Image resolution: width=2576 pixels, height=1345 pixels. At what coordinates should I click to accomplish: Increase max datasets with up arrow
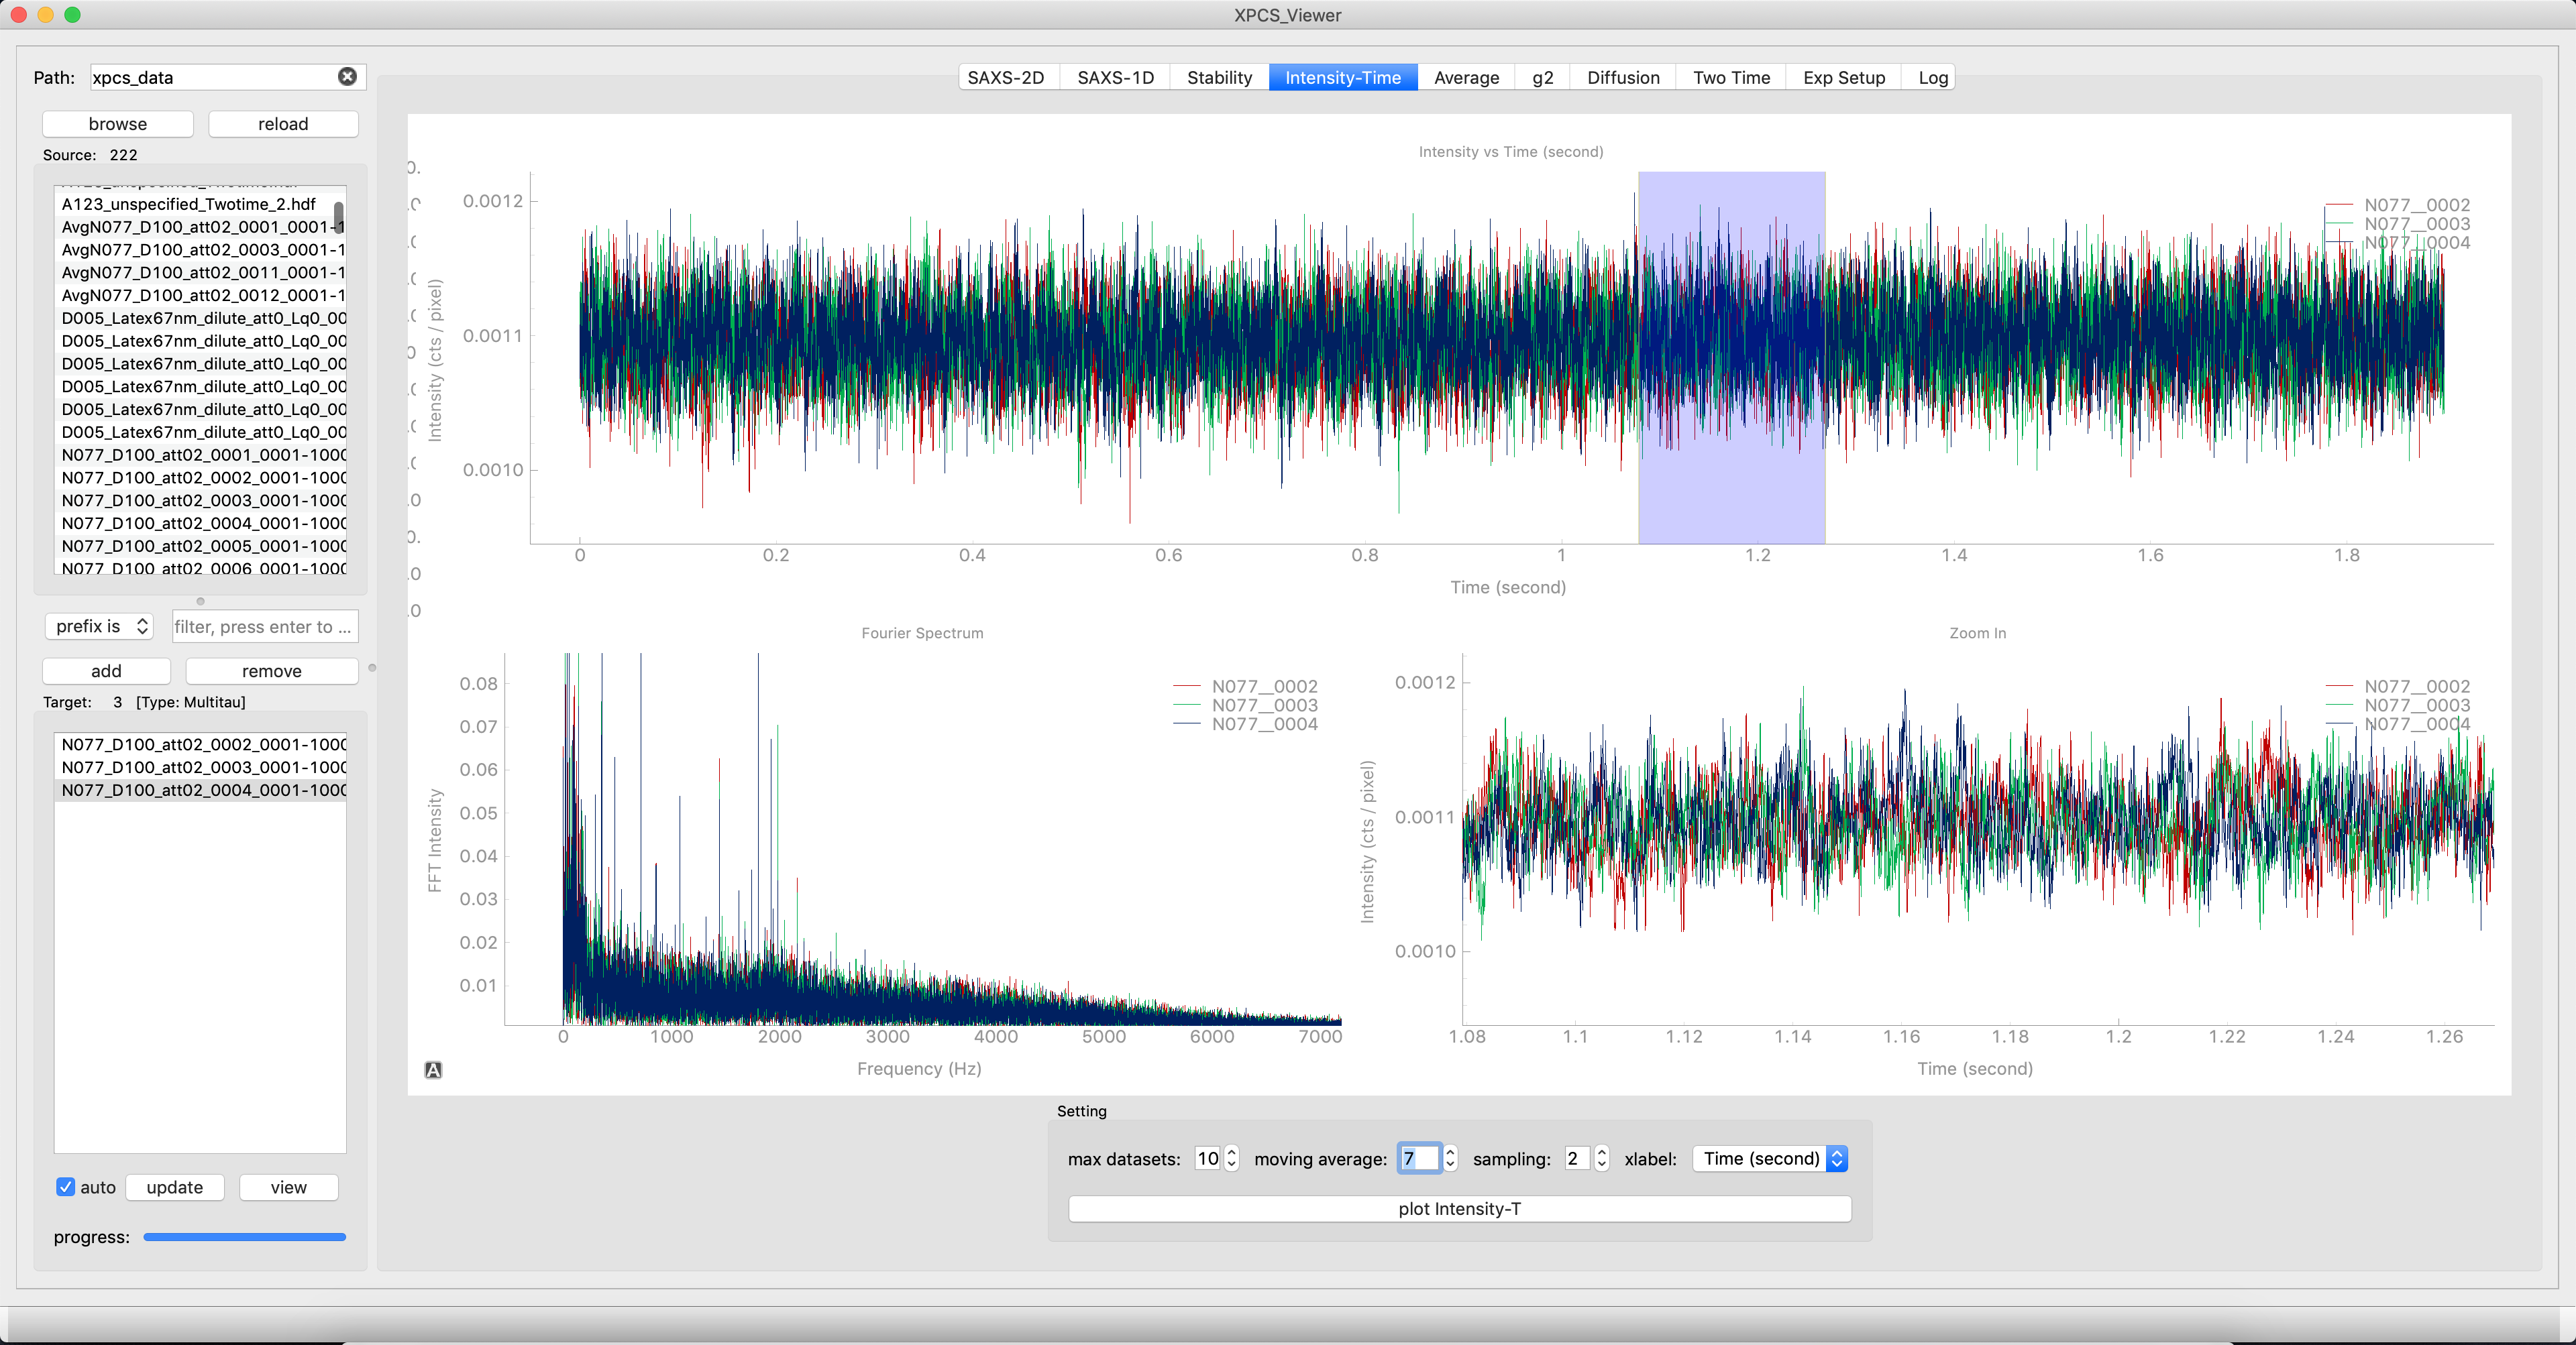click(1232, 1151)
